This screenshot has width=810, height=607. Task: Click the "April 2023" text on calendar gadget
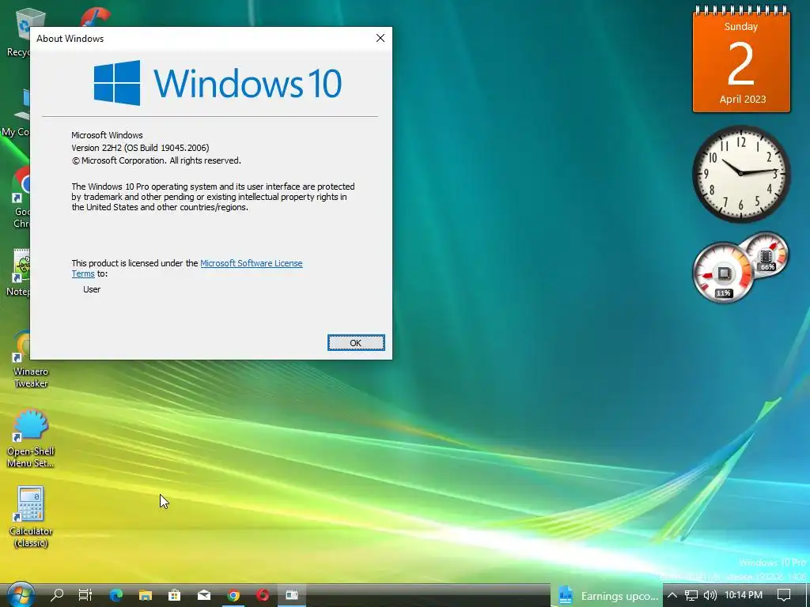point(742,99)
